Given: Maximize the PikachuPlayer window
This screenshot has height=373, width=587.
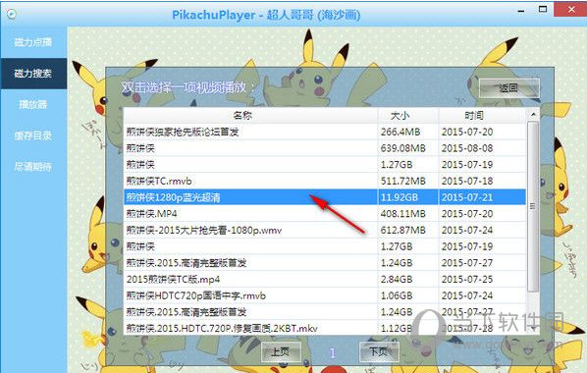Looking at the screenshot, I should (x=543, y=9).
